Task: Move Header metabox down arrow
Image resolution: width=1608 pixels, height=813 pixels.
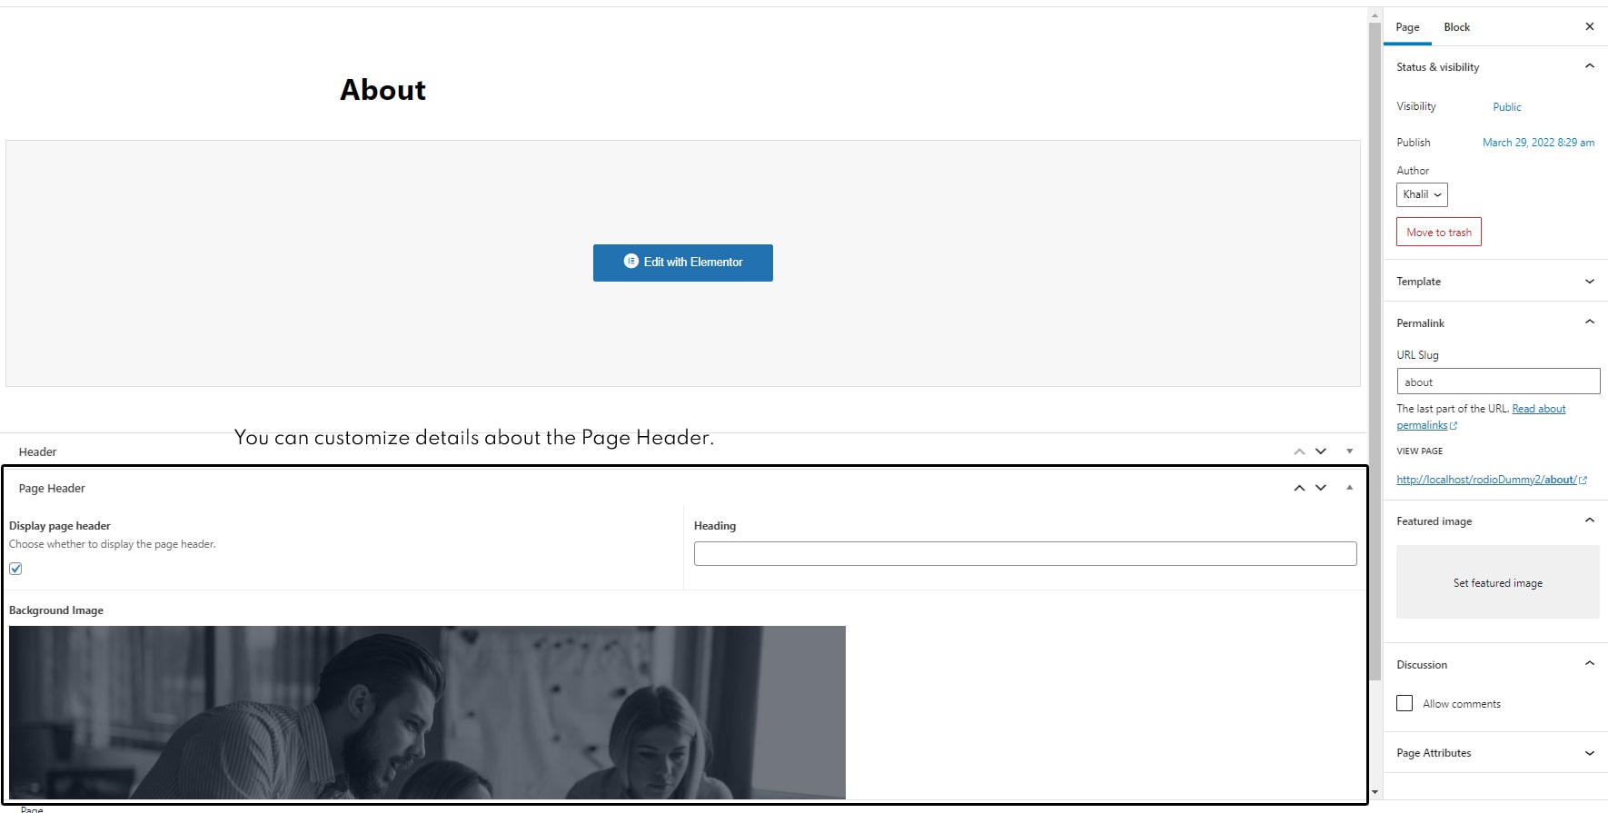Action: [1321, 451]
